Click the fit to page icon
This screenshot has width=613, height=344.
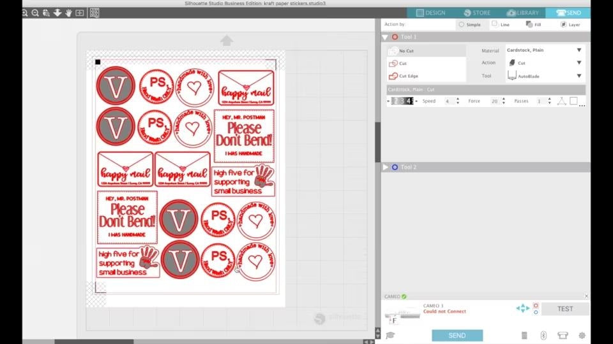point(80,13)
